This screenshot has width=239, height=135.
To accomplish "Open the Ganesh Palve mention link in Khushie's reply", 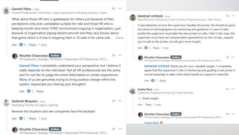I will 29,66.
